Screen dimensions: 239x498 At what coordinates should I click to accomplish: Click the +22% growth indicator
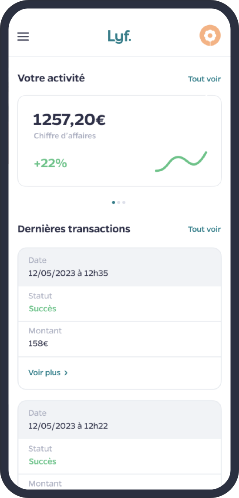coord(50,163)
